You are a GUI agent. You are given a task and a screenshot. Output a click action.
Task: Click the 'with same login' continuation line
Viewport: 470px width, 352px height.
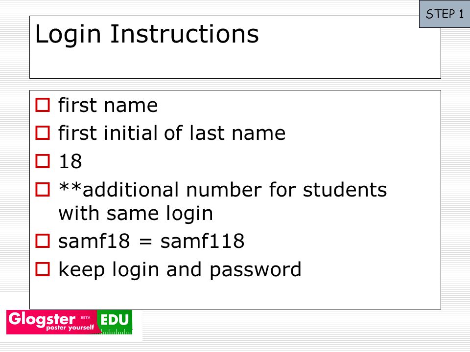point(136,214)
